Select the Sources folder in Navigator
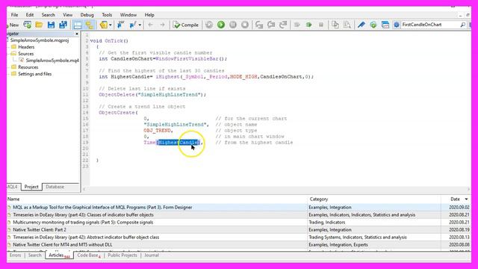Viewport: 478px width, 269px height. (26, 54)
